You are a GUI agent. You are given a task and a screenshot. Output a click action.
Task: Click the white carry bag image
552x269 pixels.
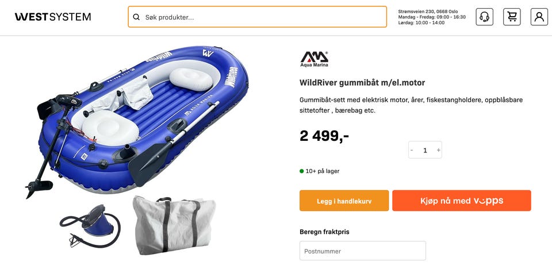[x=174, y=225]
